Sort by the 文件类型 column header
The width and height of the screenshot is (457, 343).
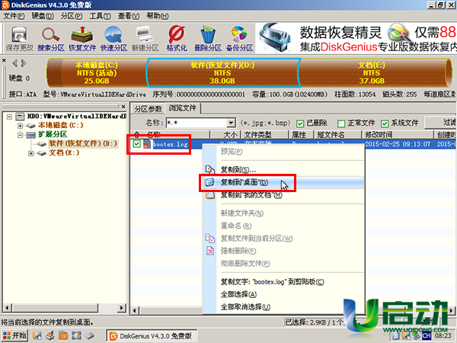264,134
